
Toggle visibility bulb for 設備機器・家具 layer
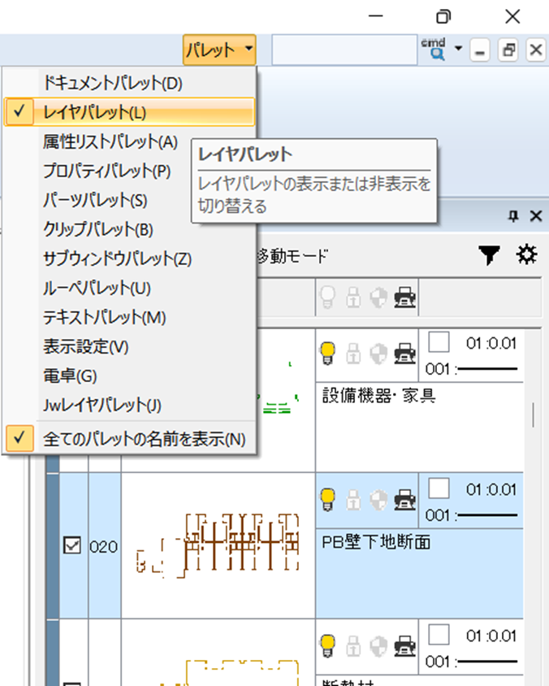tap(327, 353)
